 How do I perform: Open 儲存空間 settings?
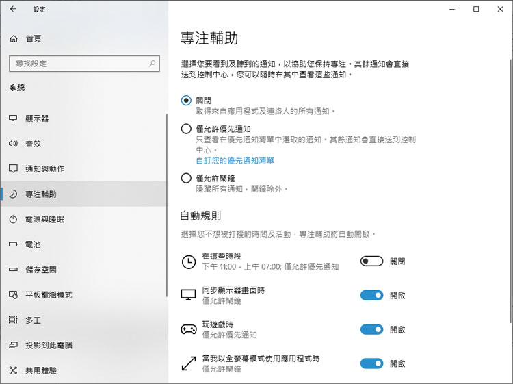83,270
